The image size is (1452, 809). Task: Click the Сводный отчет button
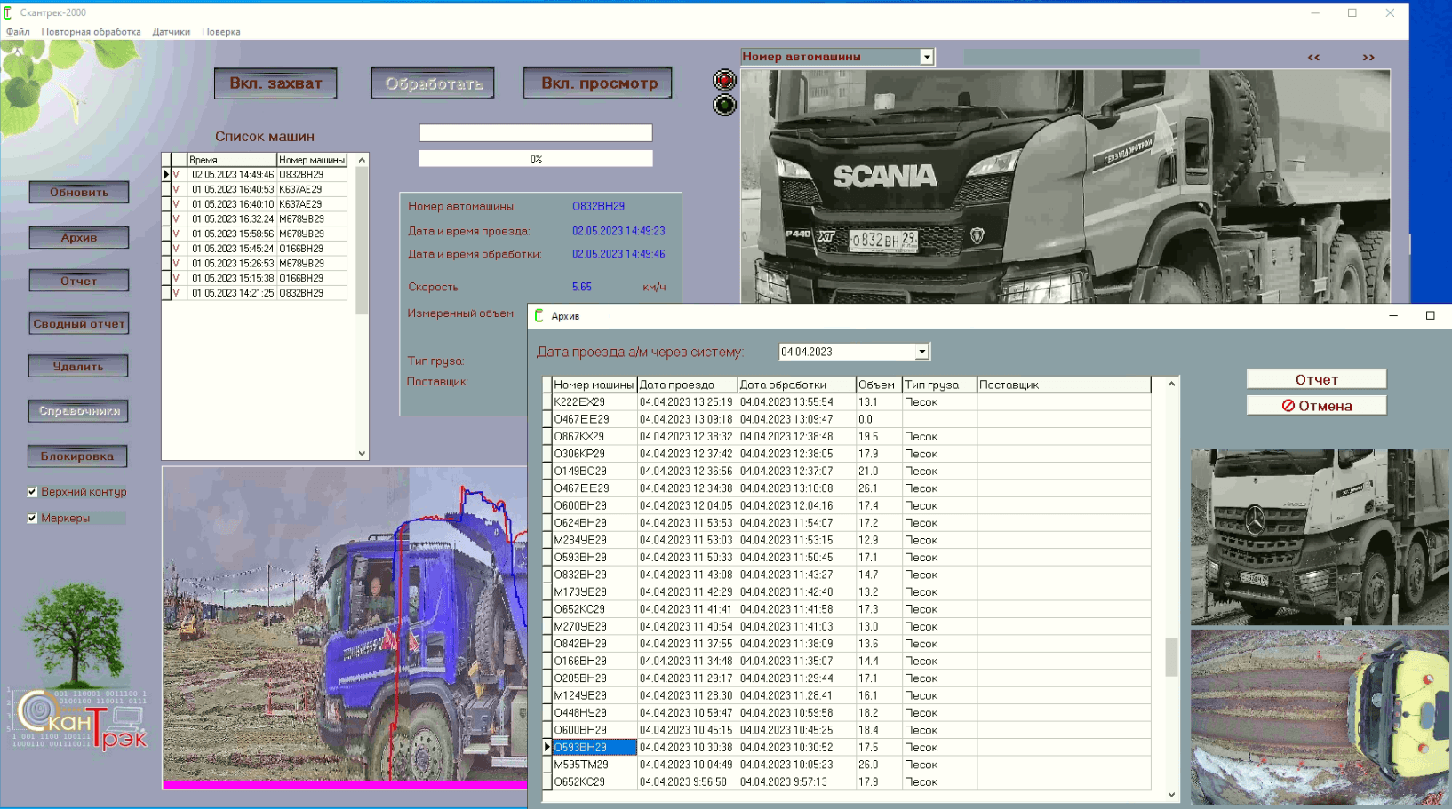click(79, 324)
